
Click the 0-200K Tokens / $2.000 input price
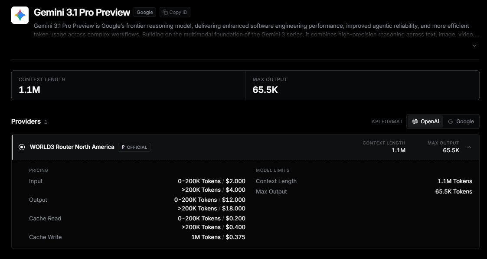point(212,181)
